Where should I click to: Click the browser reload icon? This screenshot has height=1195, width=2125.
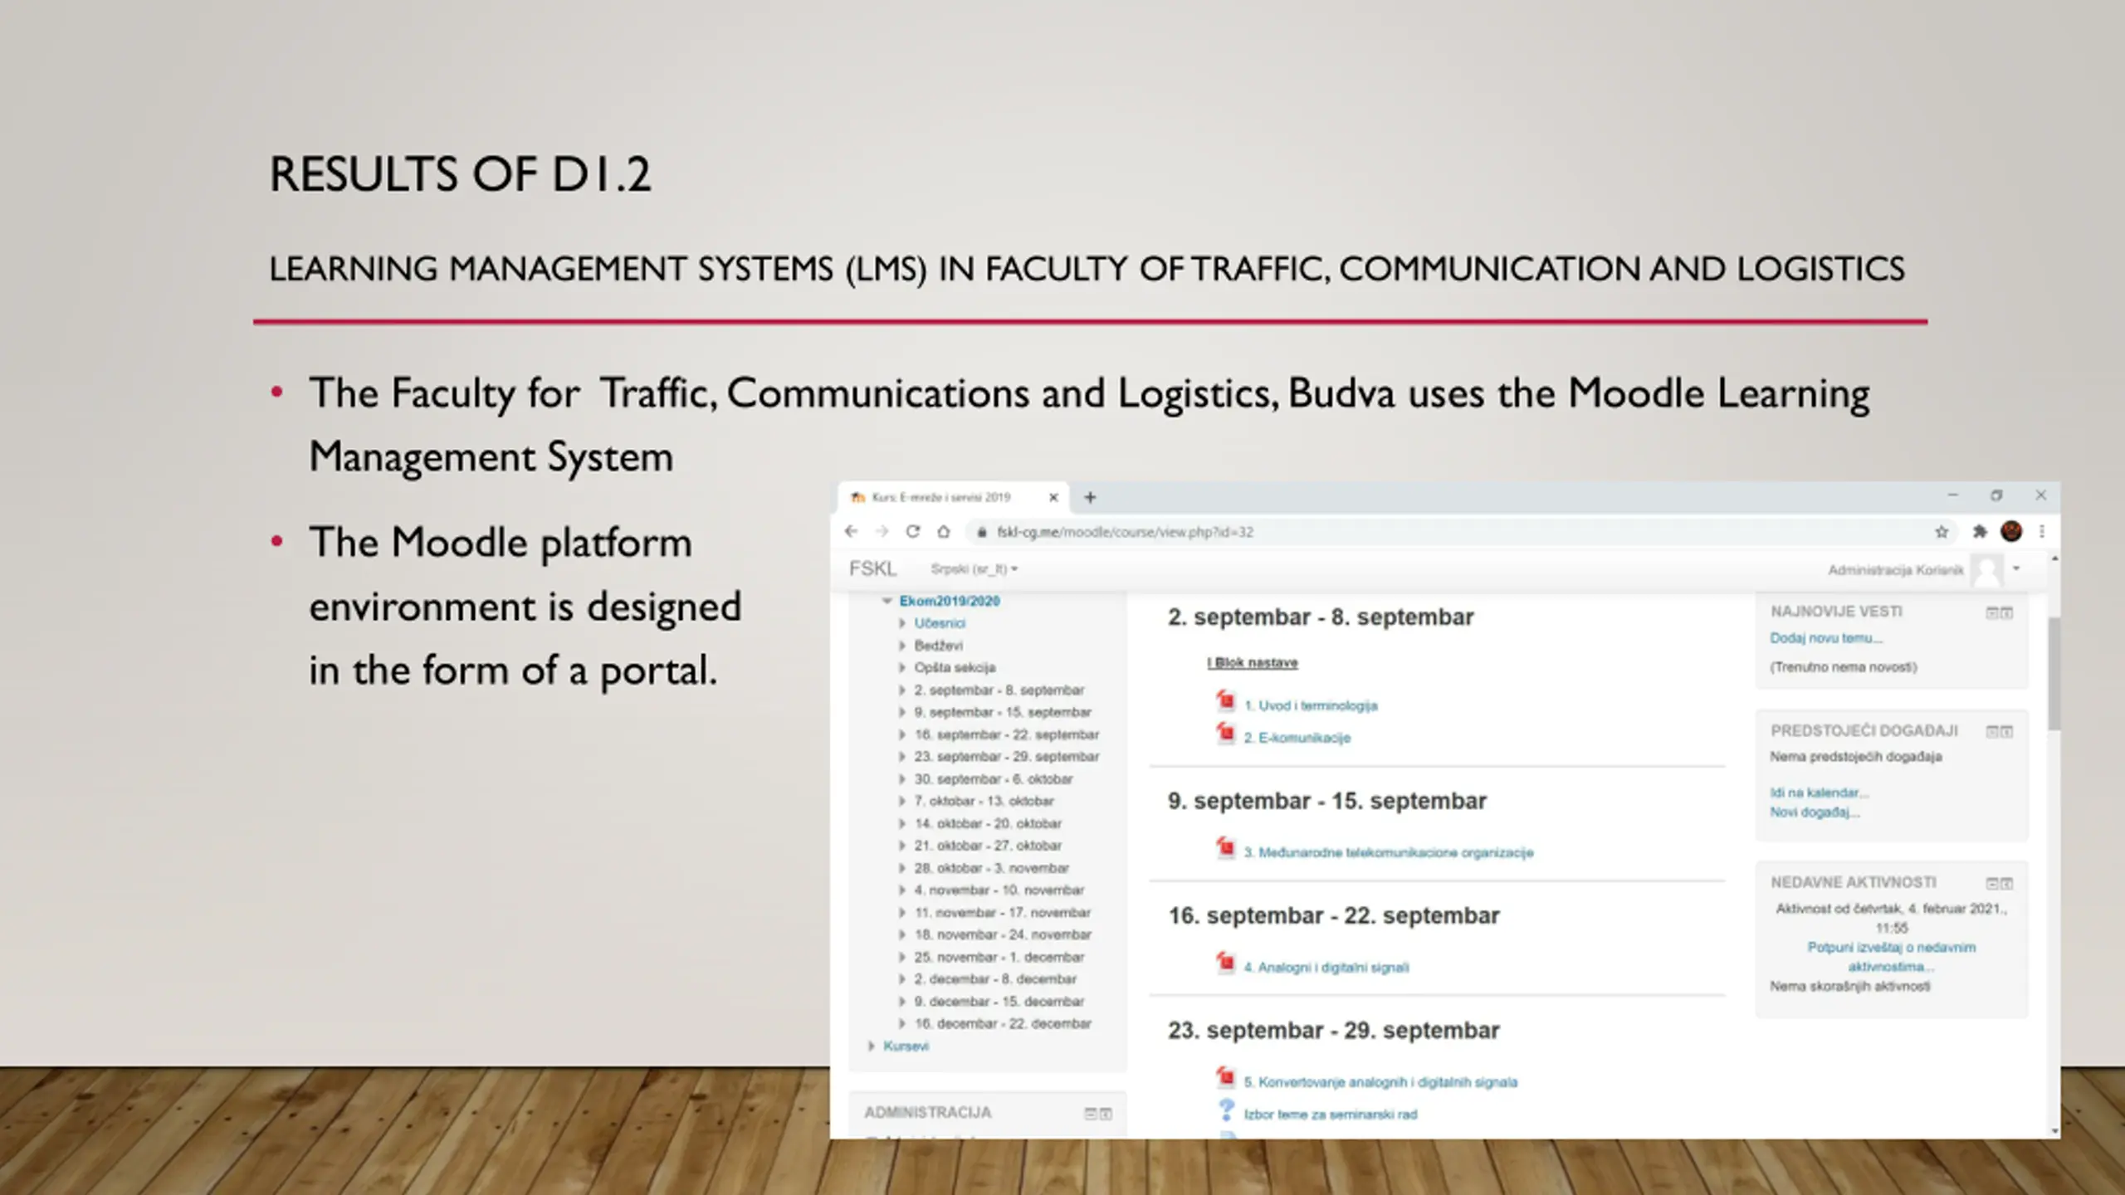point(912,531)
